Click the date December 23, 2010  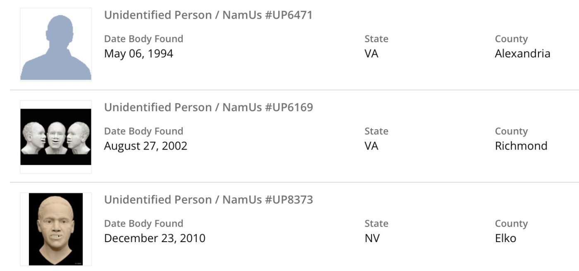click(x=155, y=238)
